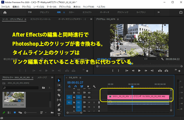Screen dimensions: 184x120
Task: Open DJI_0275 sequence panel menu
Action: (80, 77)
